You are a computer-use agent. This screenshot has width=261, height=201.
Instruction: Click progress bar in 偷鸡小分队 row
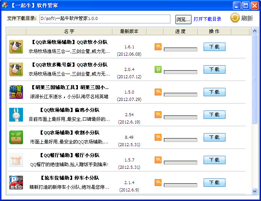click(180, 117)
